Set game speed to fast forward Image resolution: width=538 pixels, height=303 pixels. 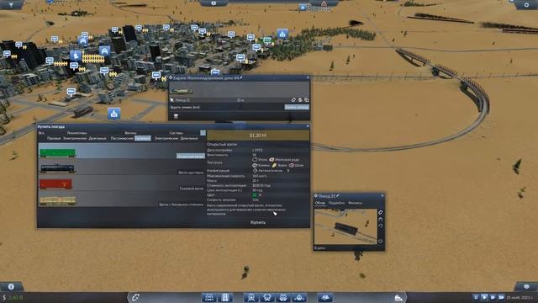click(x=493, y=297)
